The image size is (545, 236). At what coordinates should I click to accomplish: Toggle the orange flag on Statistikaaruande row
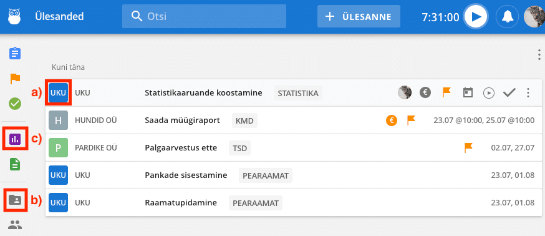click(x=446, y=92)
